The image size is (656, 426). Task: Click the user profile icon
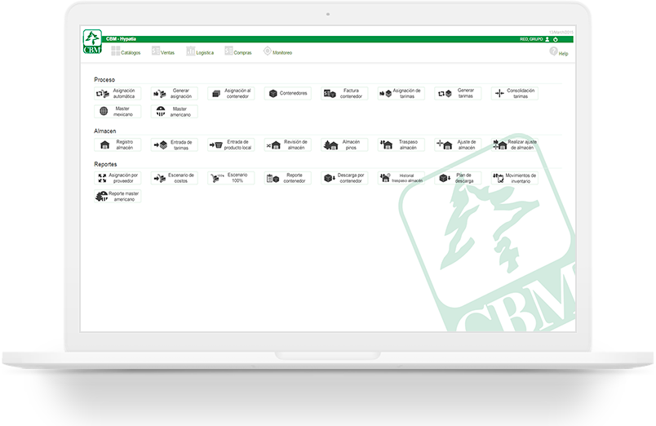coord(547,39)
